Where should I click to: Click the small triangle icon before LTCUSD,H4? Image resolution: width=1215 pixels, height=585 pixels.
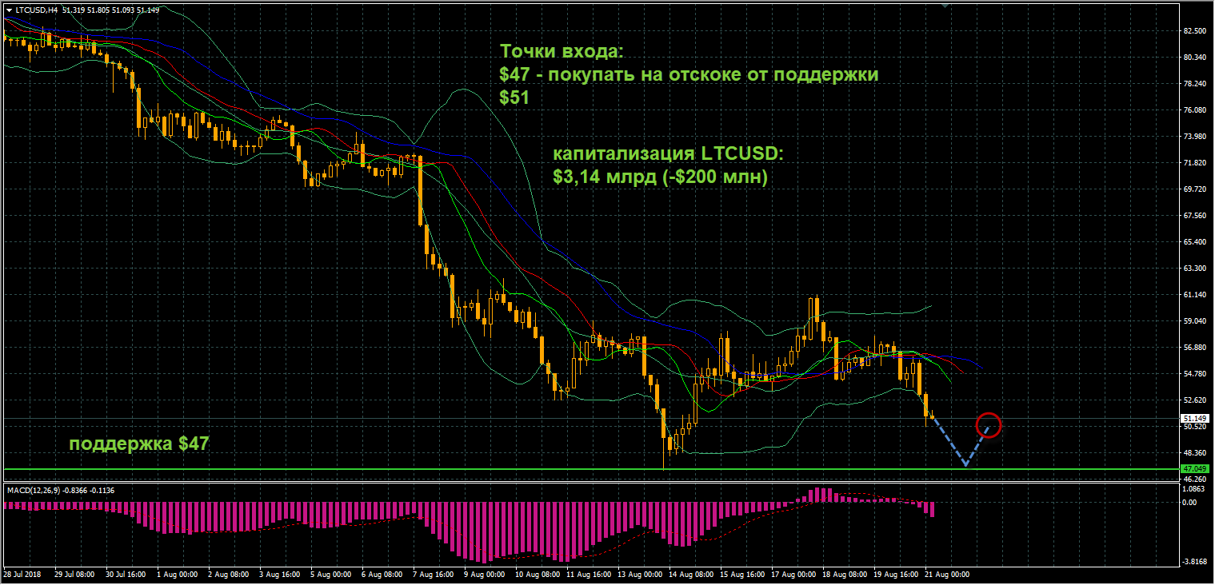[10, 10]
